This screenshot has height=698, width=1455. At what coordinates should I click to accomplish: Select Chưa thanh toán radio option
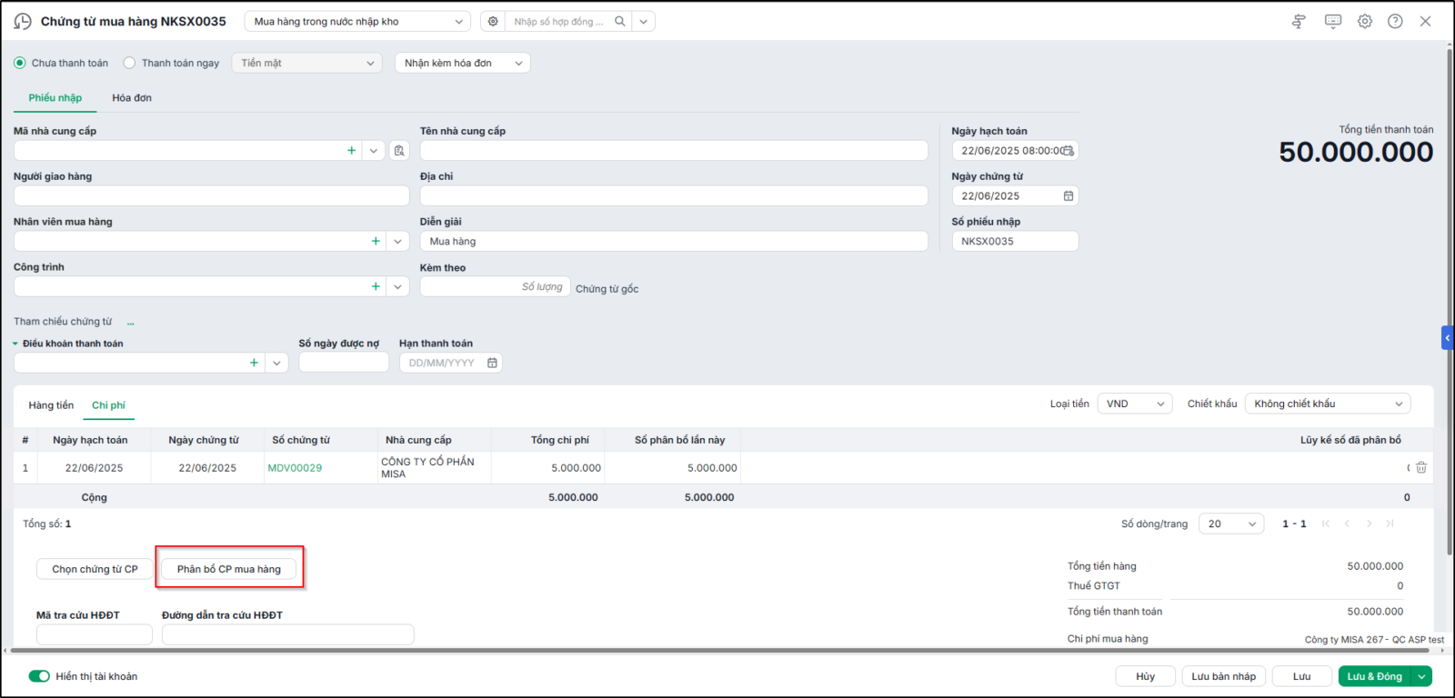[x=20, y=63]
